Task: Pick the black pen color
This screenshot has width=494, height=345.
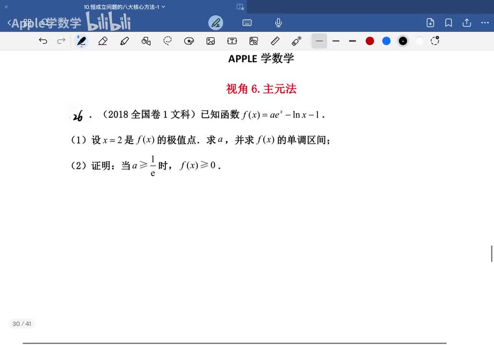Action: [x=403, y=41]
